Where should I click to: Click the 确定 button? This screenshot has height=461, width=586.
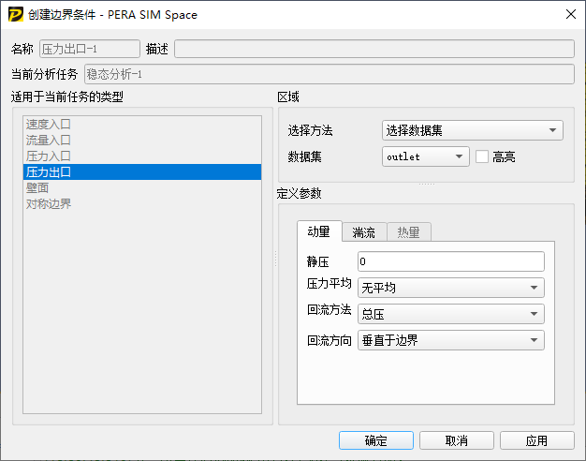(x=376, y=440)
